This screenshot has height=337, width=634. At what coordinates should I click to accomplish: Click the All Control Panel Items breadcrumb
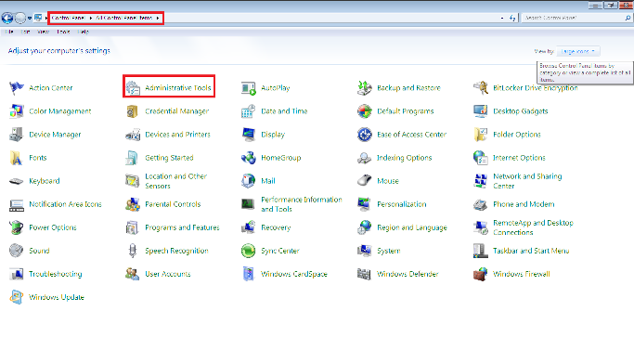124,18
